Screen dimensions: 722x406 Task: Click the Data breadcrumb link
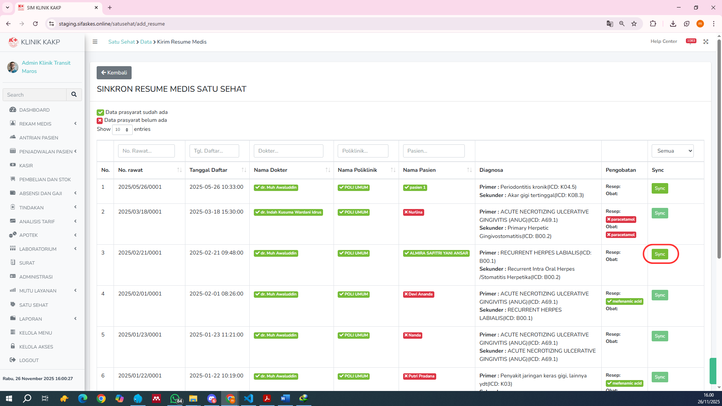pos(146,42)
